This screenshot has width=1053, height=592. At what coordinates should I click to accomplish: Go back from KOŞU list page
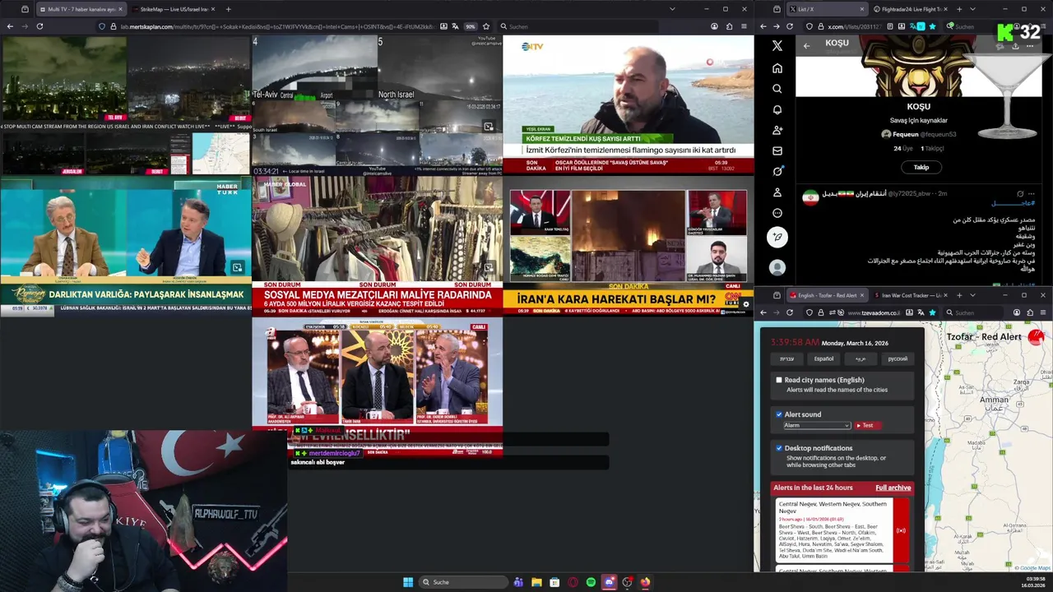pyautogui.click(x=806, y=45)
